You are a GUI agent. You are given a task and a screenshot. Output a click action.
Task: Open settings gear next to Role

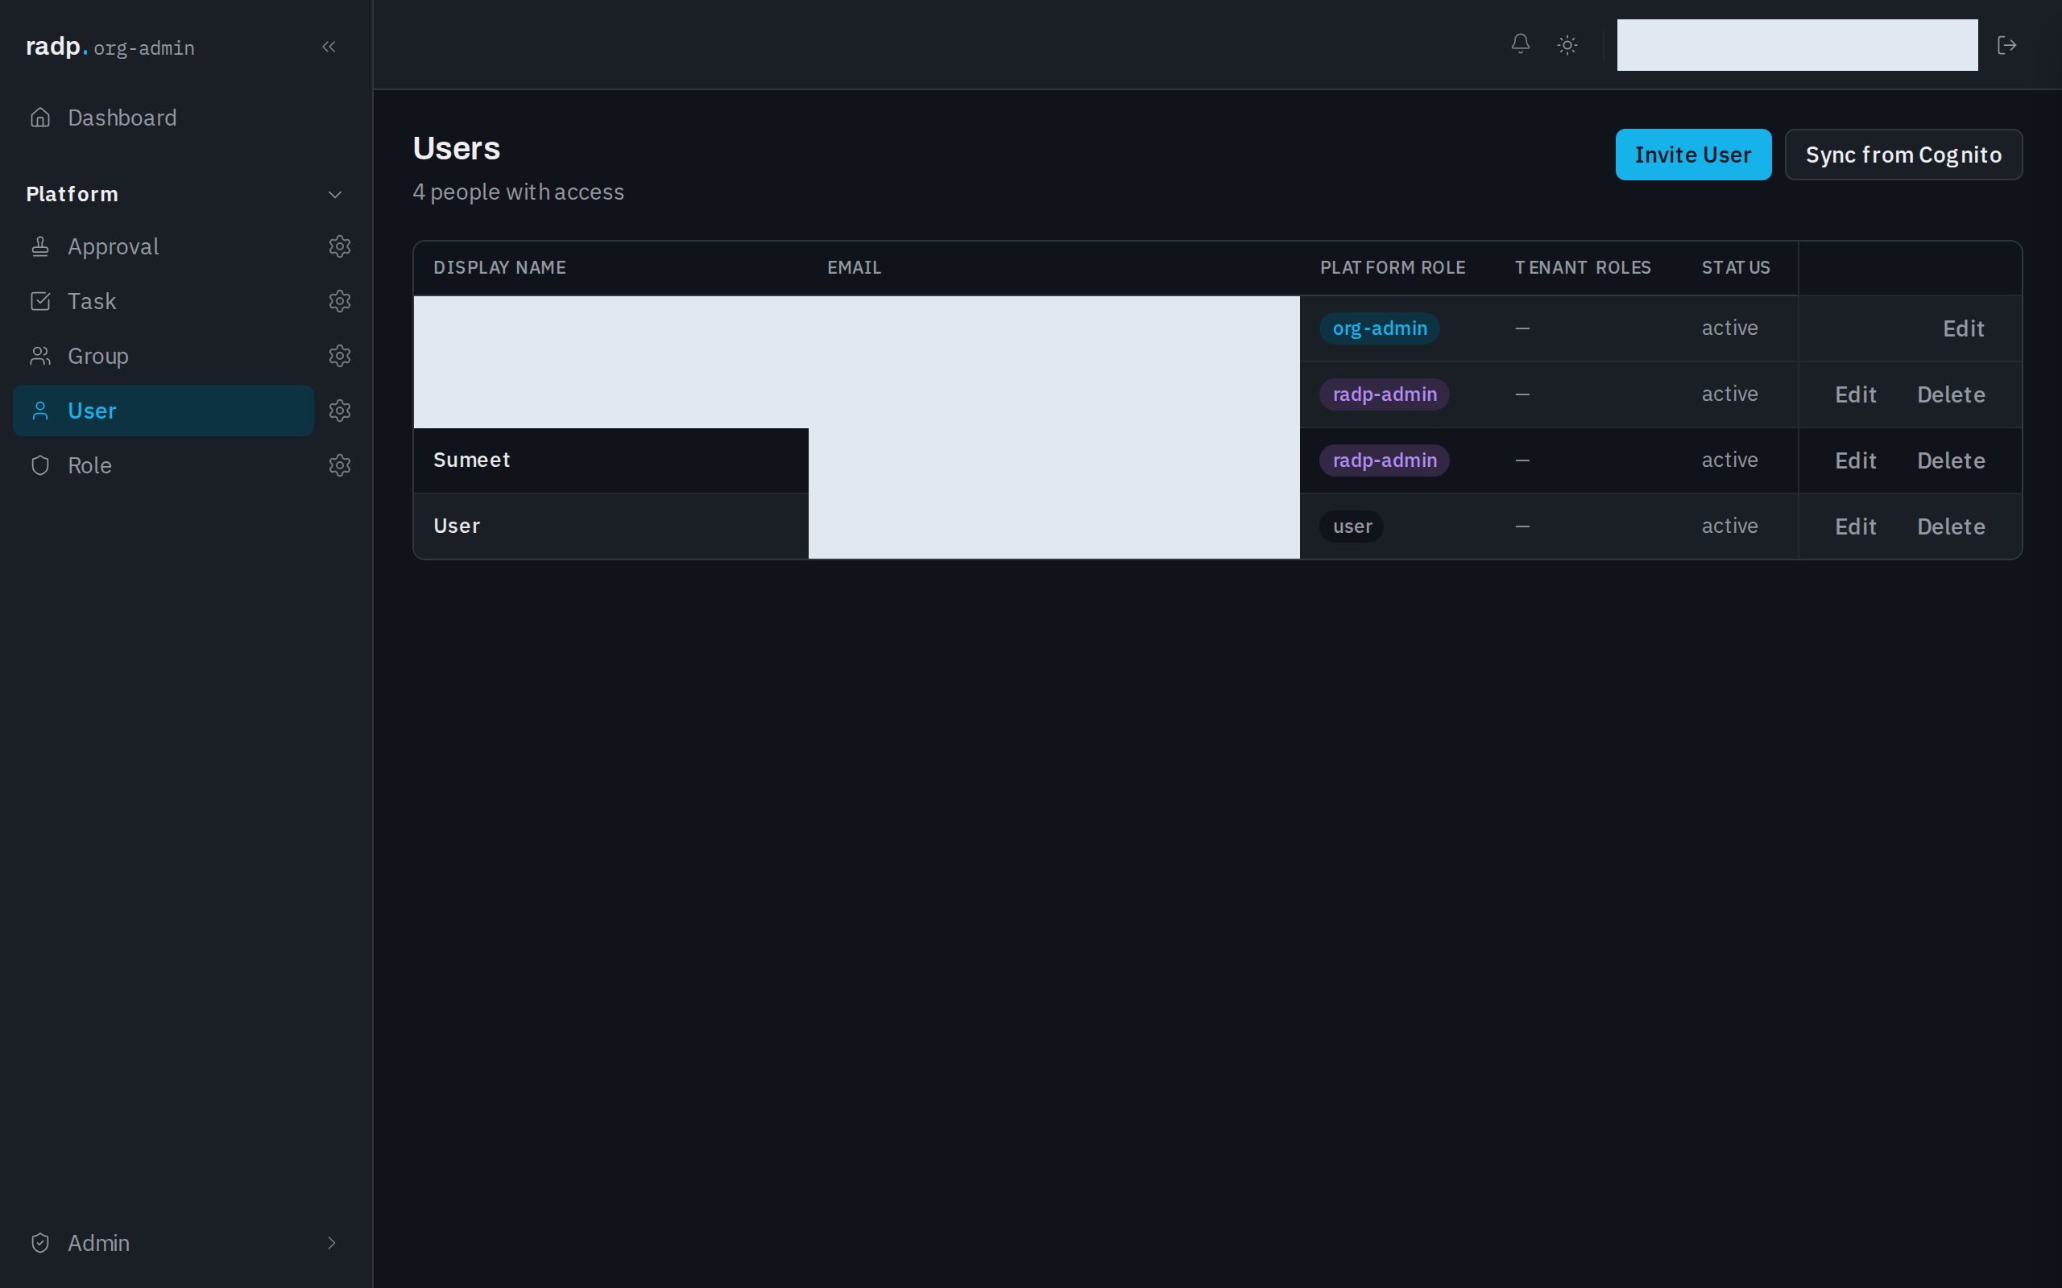click(x=340, y=465)
